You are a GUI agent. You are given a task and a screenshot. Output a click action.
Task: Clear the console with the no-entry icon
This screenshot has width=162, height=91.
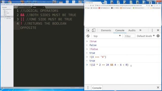click(x=88, y=36)
